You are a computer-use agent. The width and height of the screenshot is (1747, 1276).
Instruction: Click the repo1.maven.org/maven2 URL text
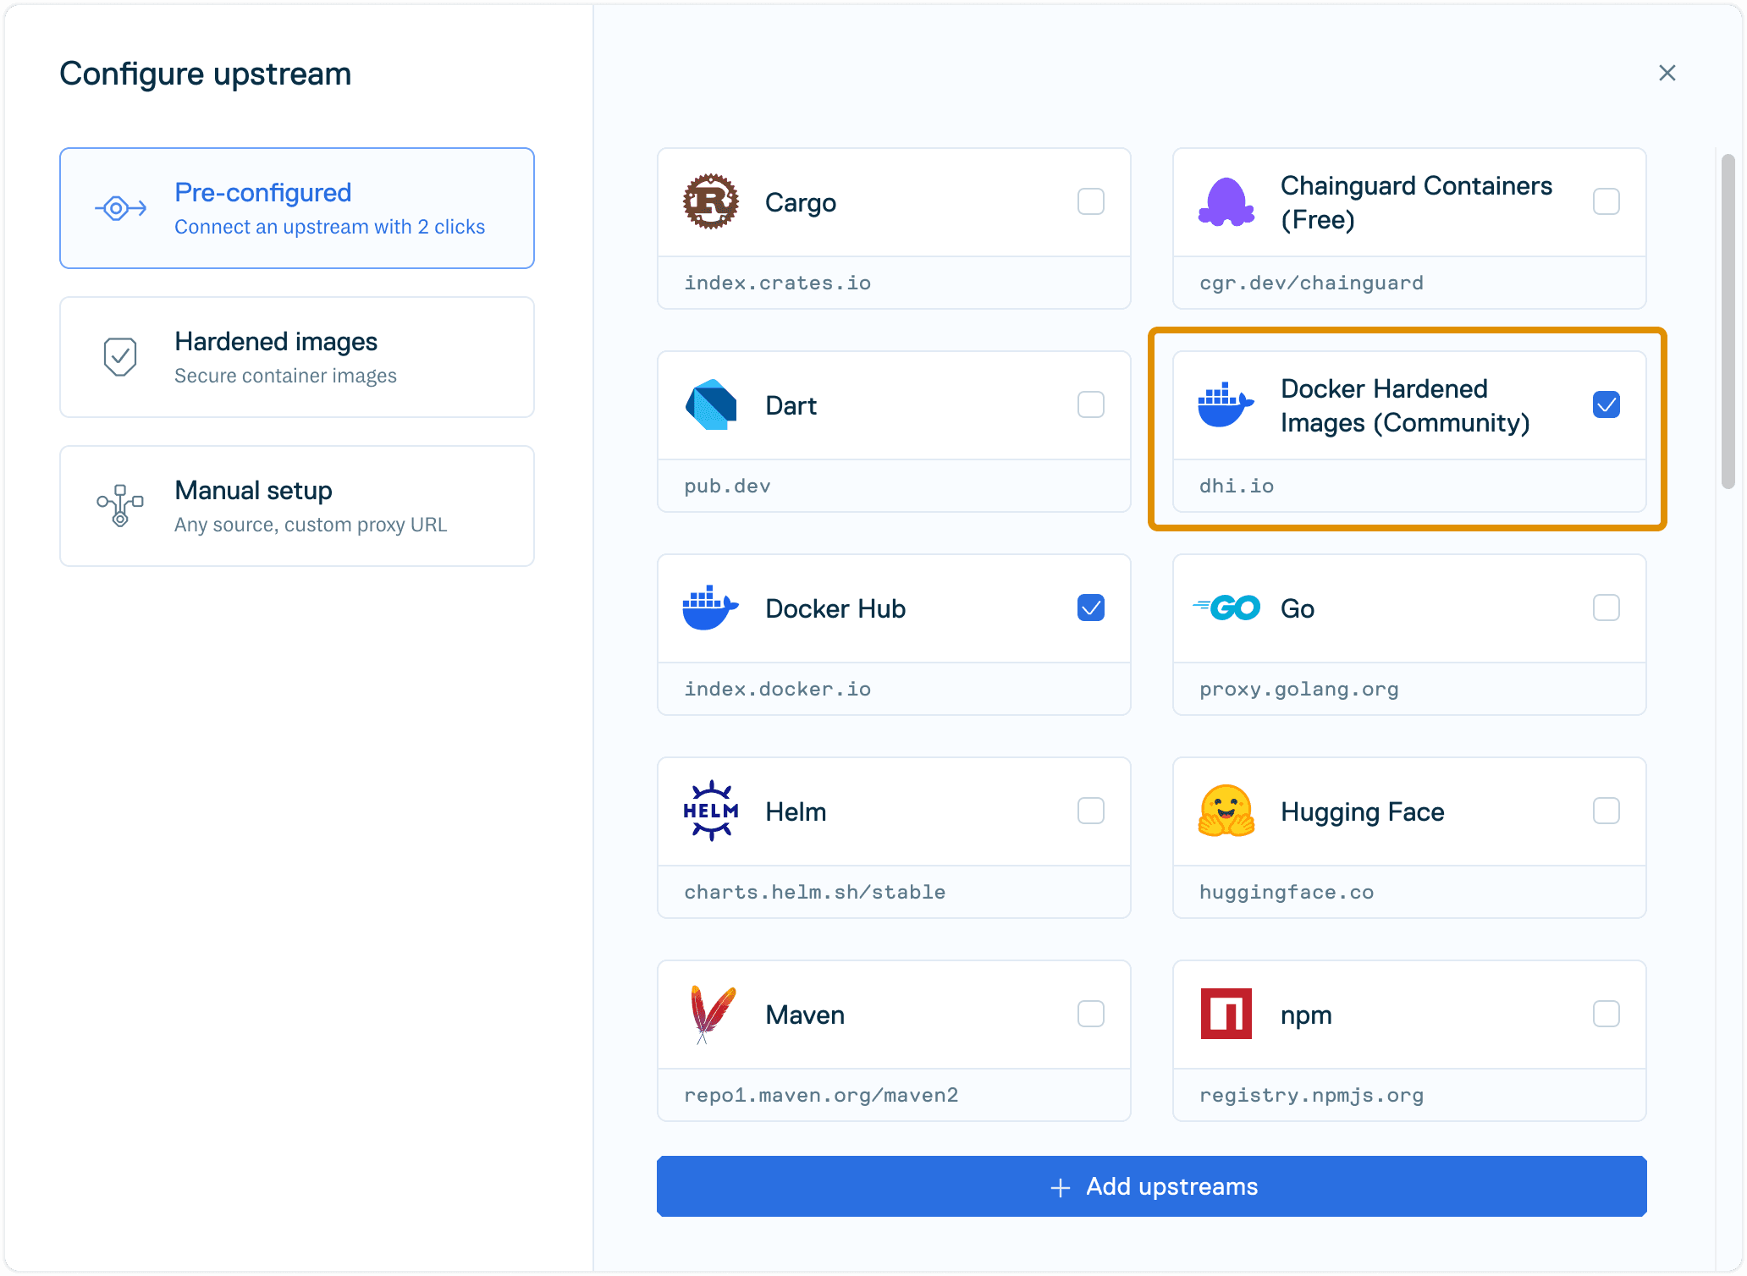tap(821, 1096)
